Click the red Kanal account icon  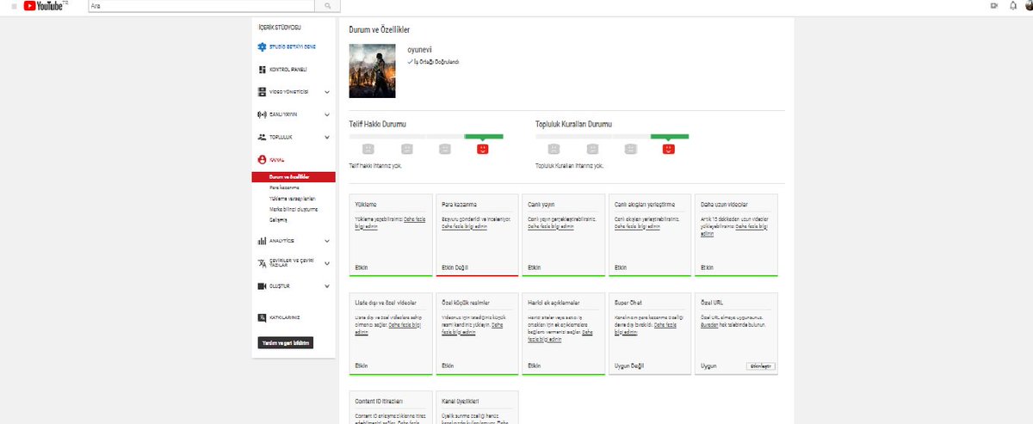(263, 160)
